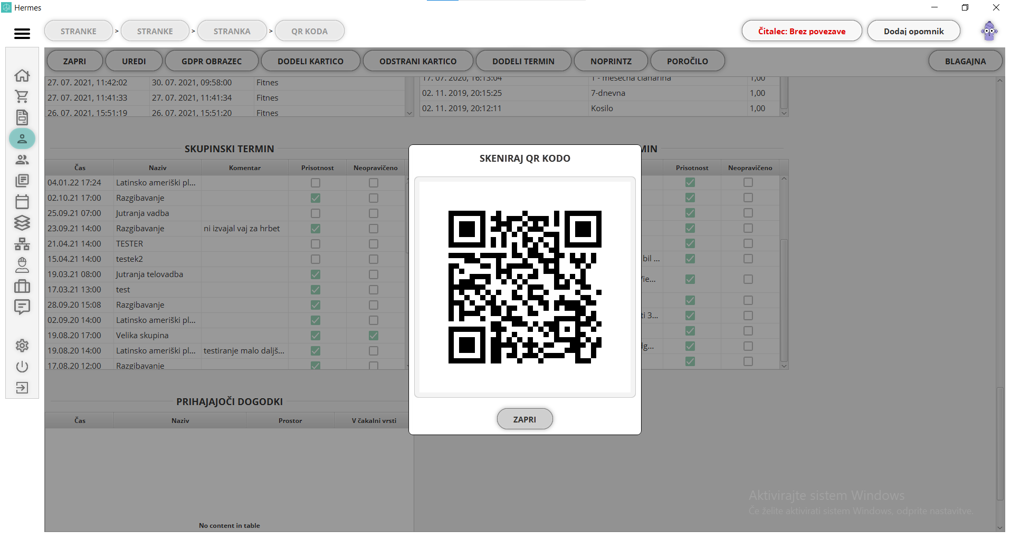
Task: Click the NOPRINTZ button
Action: (611, 61)
